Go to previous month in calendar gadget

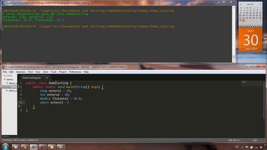coord(241,4)
